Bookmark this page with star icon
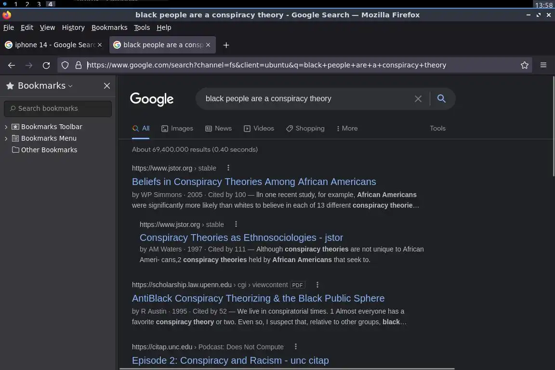 pos(525,65)
